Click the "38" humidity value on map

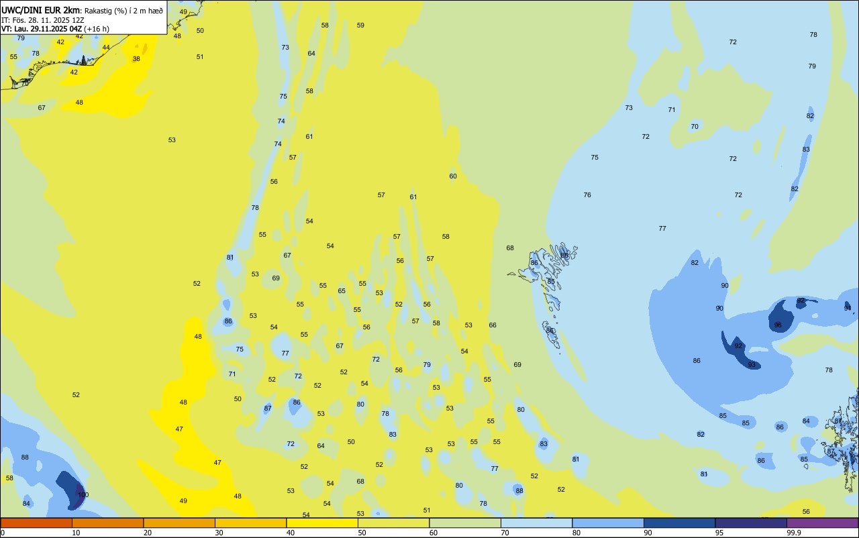(x=136, y=59)
